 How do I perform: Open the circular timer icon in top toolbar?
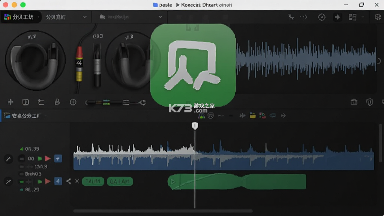pos(321,17)
